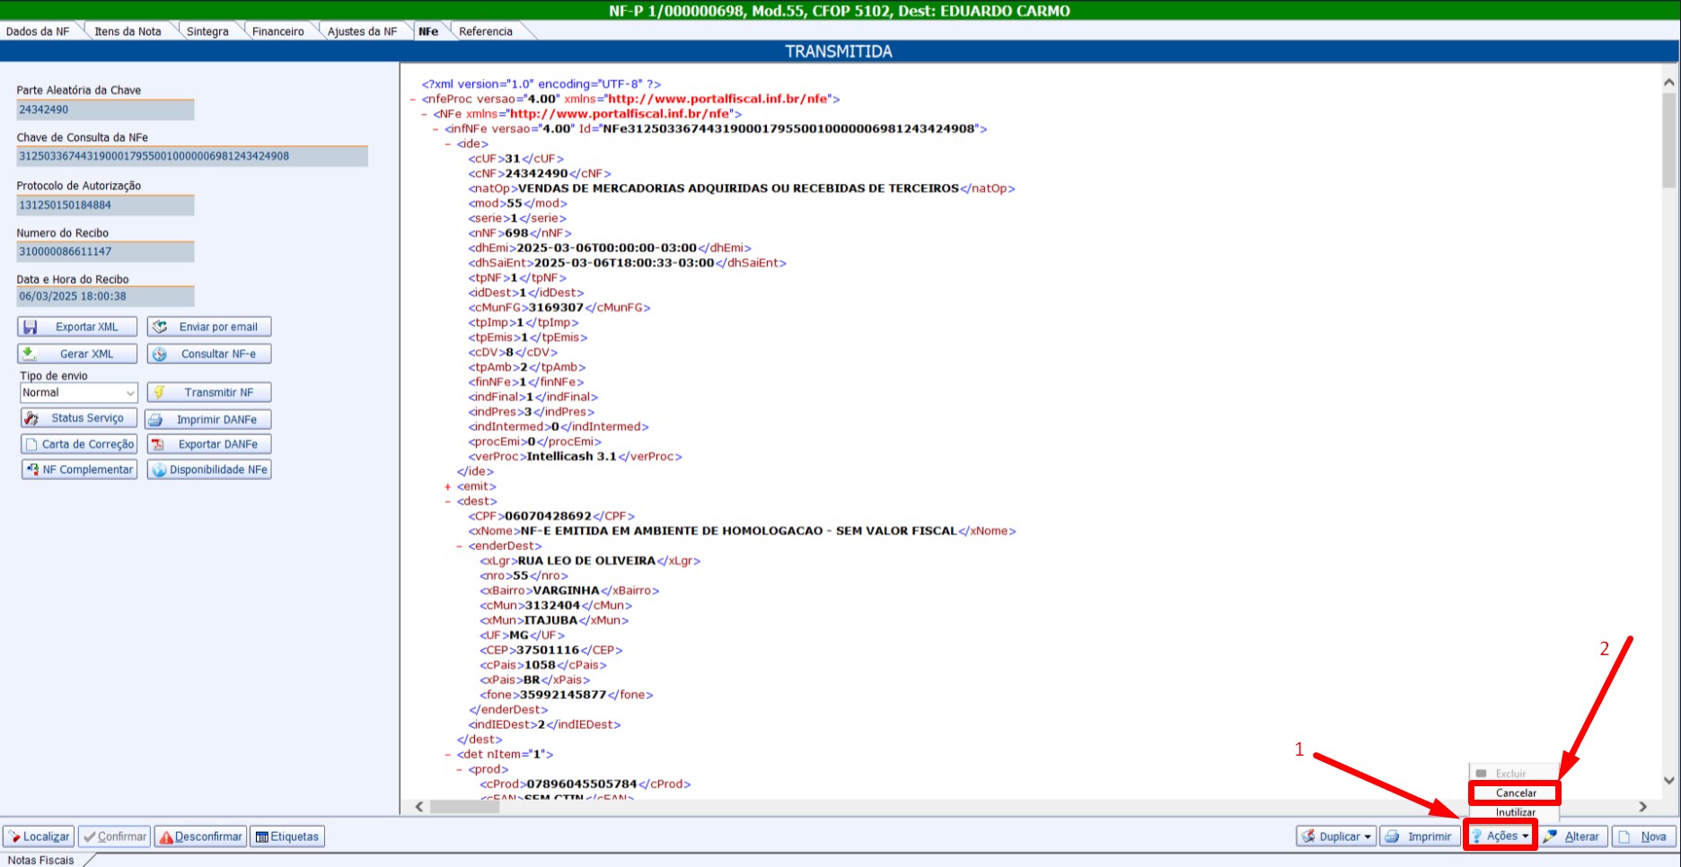Click the Transmitir NF lightning icon
This screenshot has width=1681, height=867.
click(x=159, y=392)
